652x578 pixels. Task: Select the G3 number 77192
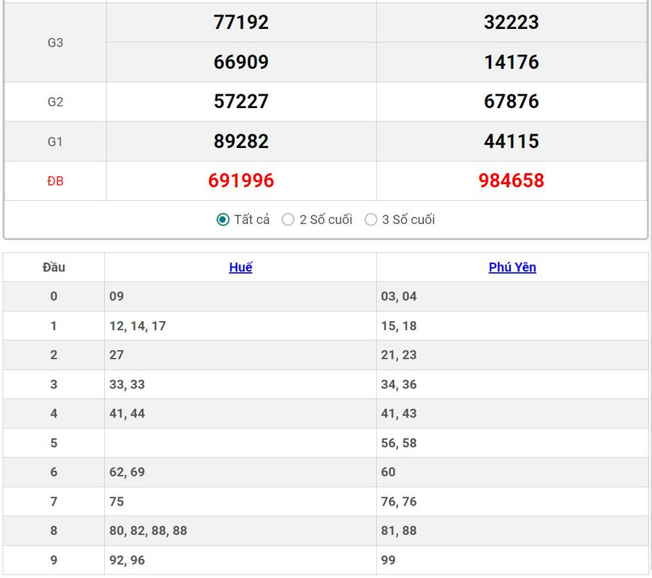click(x=241, y=22)
